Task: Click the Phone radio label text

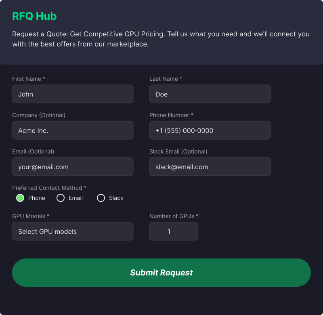Action: pos(37,198)
